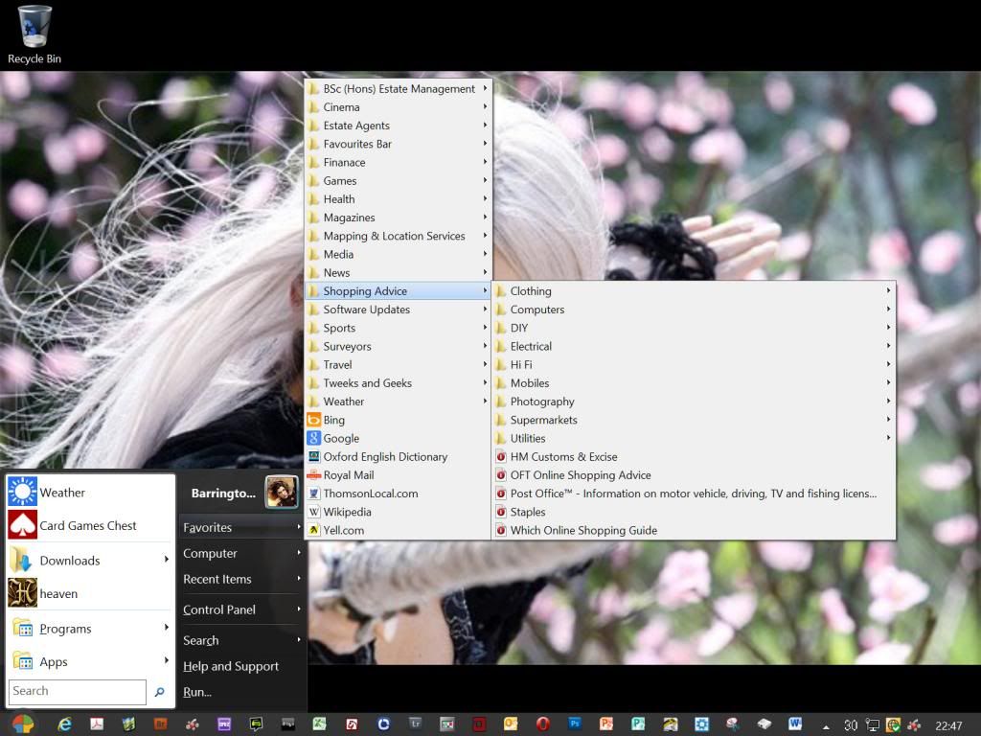Click the Windows Start orb button
This screenshot has height=736, width=981.
coord(23,724)
